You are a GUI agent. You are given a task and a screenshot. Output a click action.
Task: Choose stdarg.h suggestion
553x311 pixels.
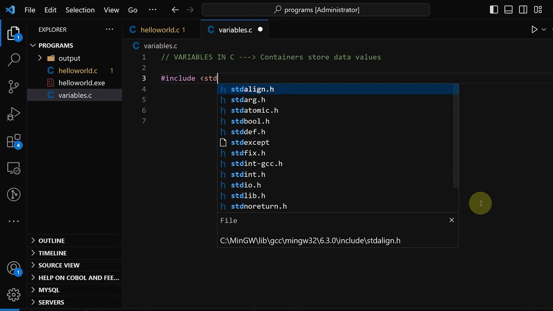click(x=335, y=100)
